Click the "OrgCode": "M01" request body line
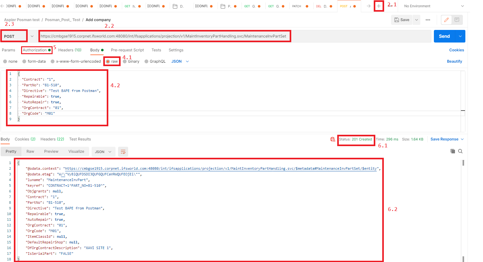Image resolution: width=483 pixels, height=262 pixels. click(x=38, y=113)
